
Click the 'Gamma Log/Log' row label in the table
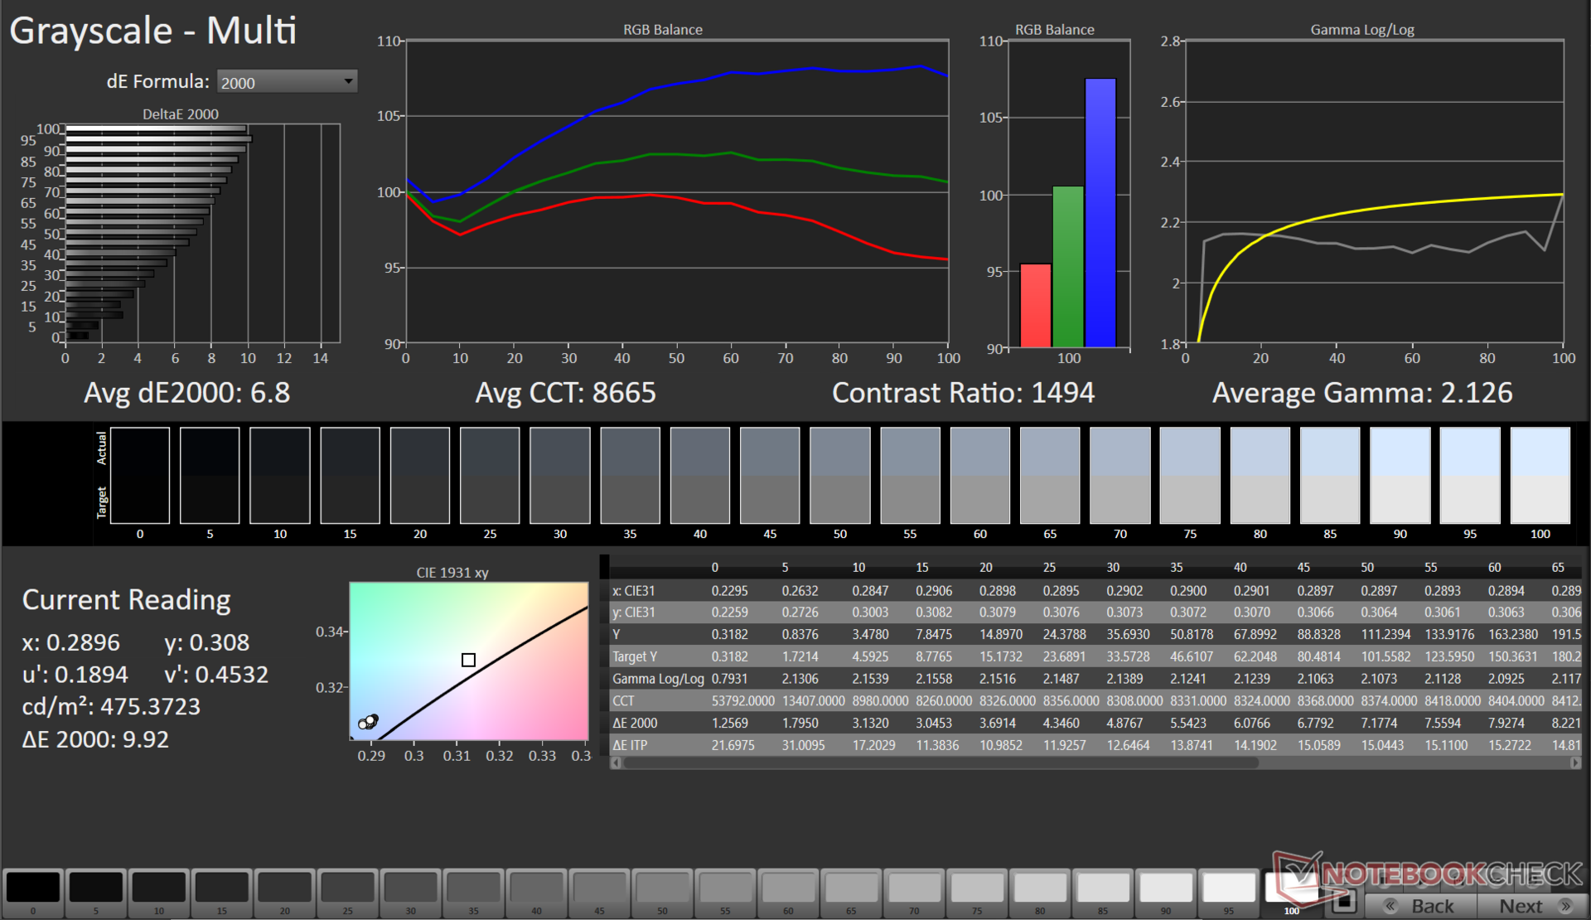(x=658, y=679)
